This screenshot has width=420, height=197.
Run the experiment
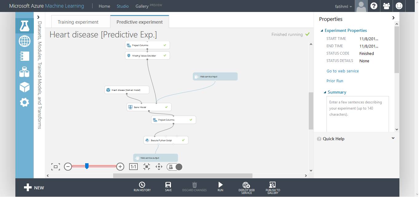(x=220, y=187)
